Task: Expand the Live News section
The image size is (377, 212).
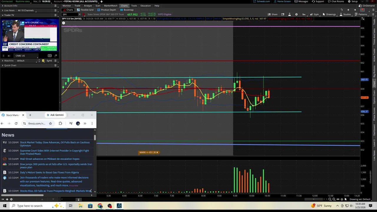Action: tap(2, 10)
